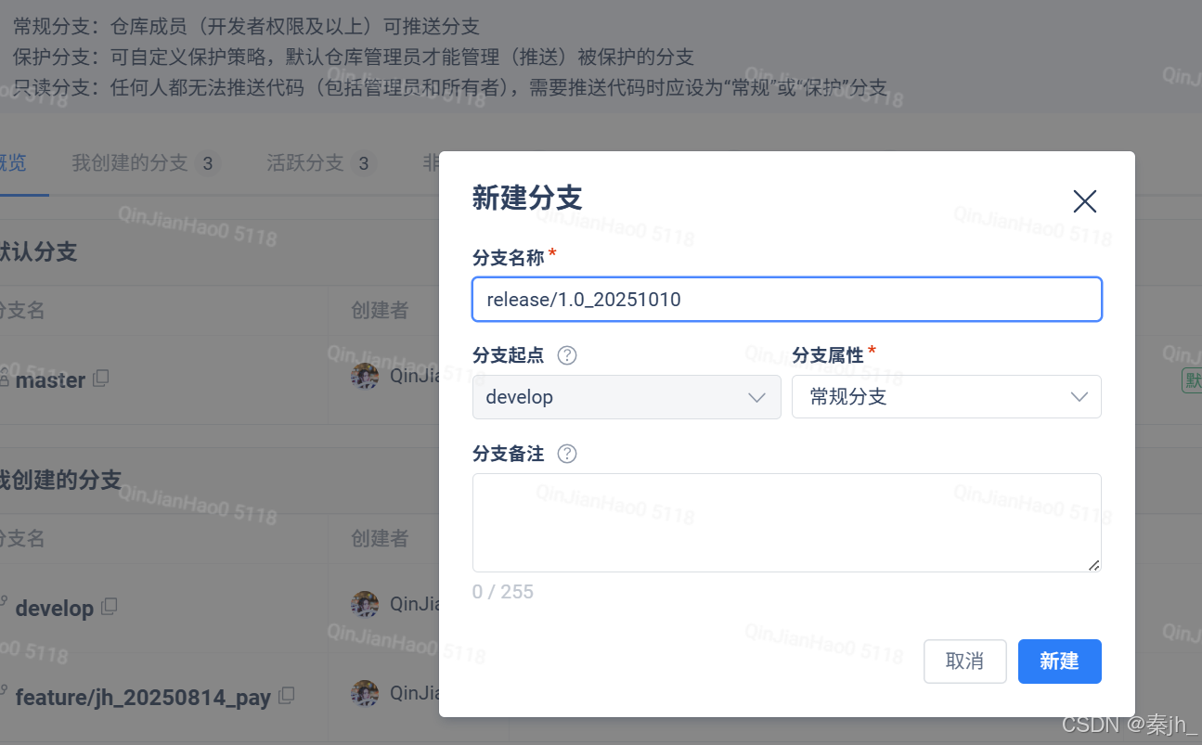Open the 分支起点 develop dropdown
This screenshot has height=745, width=1202.
[627, 397]
